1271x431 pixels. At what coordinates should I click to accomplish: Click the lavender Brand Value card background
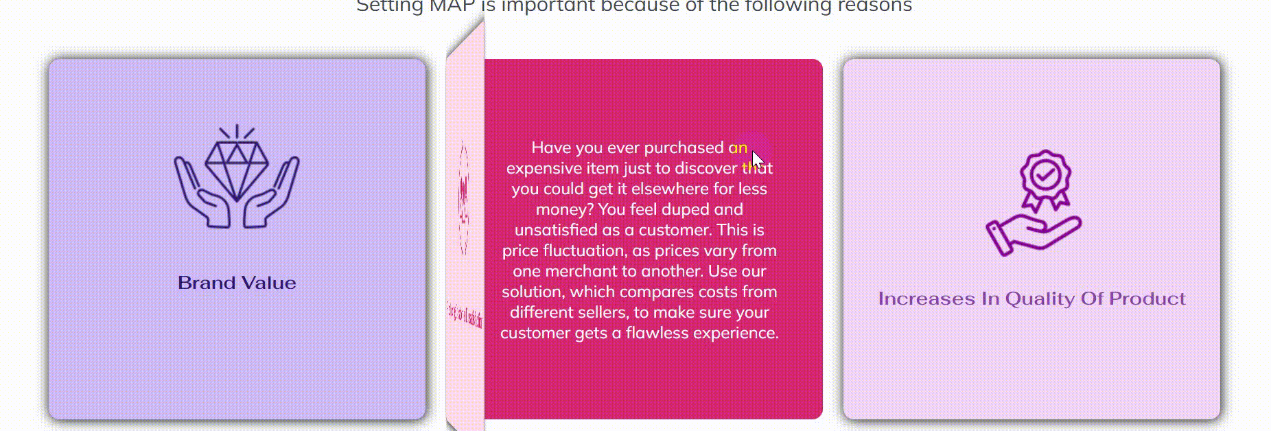[x=237, y=357]
